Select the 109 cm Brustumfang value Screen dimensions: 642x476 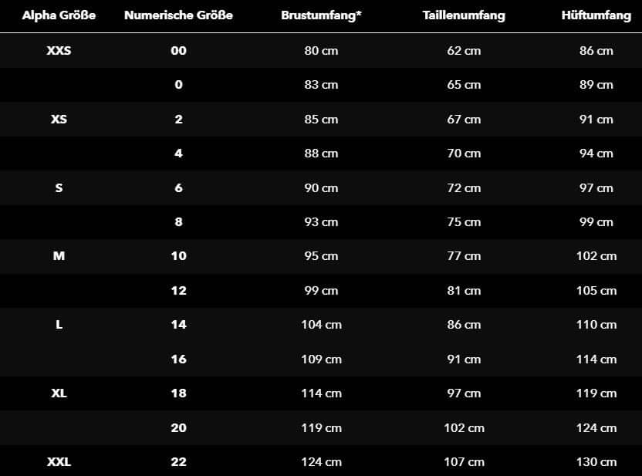(321, 360)
